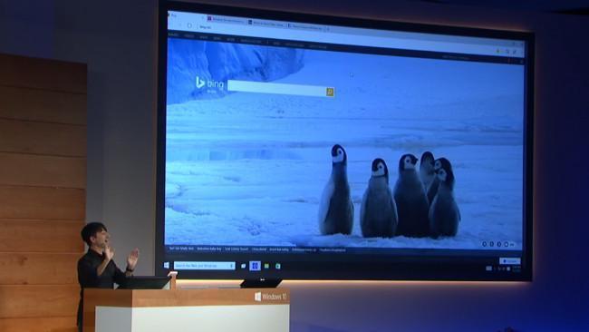Open a new browser tab
This screenshot has width=589, height=332.
pos(327,29)
